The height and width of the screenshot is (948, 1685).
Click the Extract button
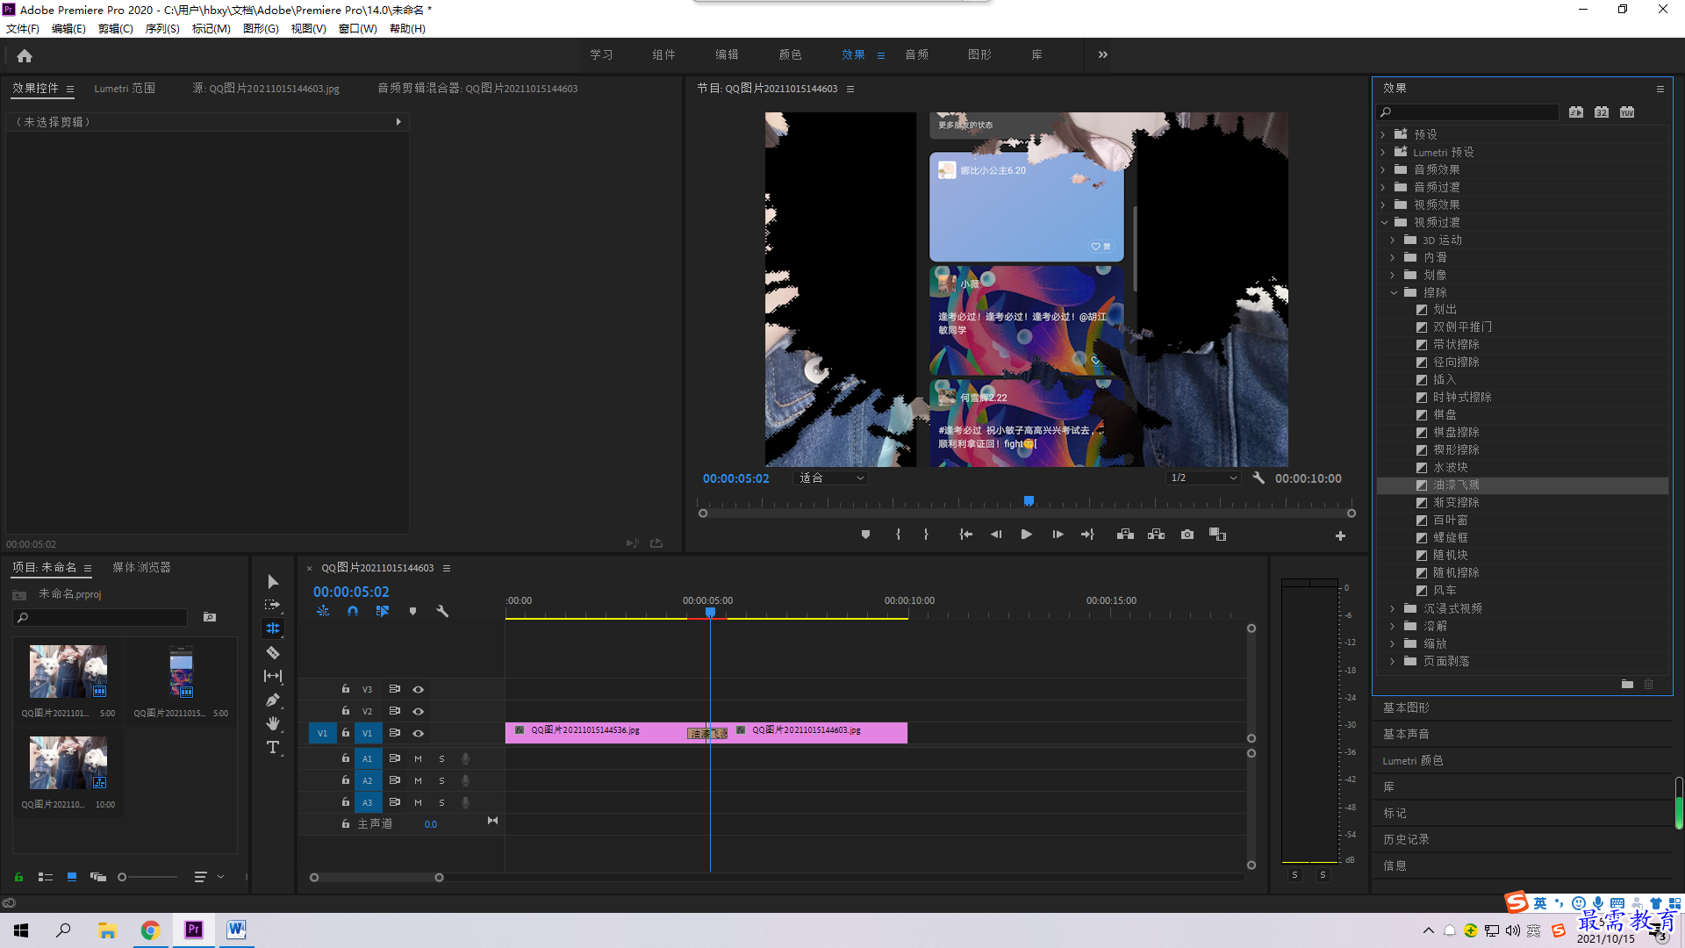pyautogui.click(x=1156, y=535)
